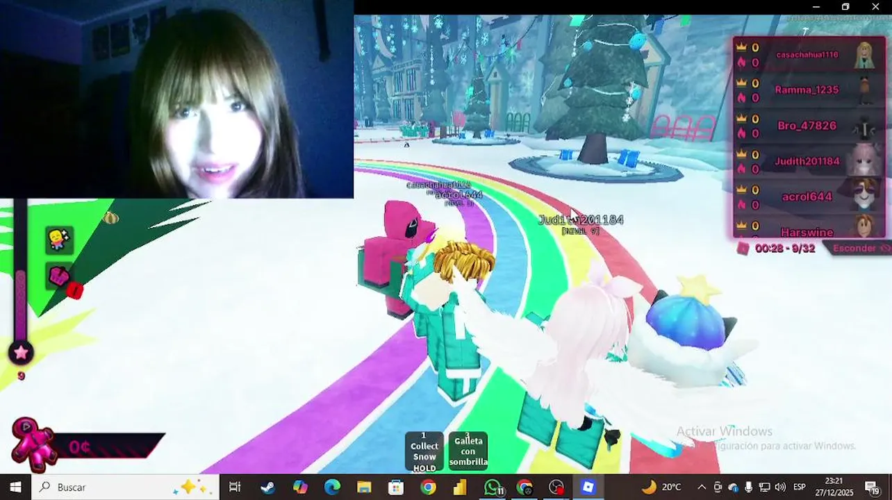Click the pink cube beside the round timer
Screen dimensions: 892x500
pos(743,248)
